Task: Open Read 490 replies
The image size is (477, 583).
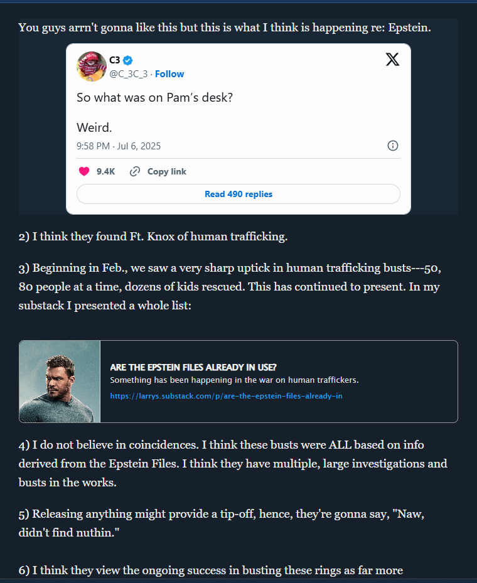Action: [238, 194]
